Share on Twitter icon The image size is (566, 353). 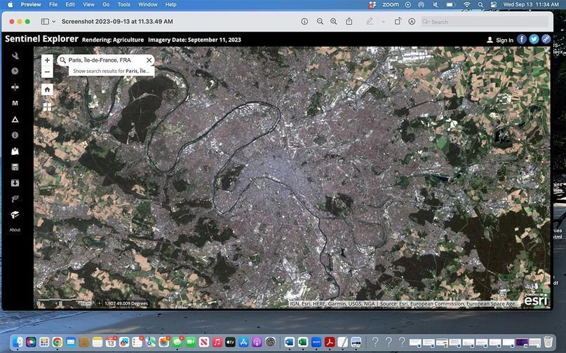coord(534,39)
